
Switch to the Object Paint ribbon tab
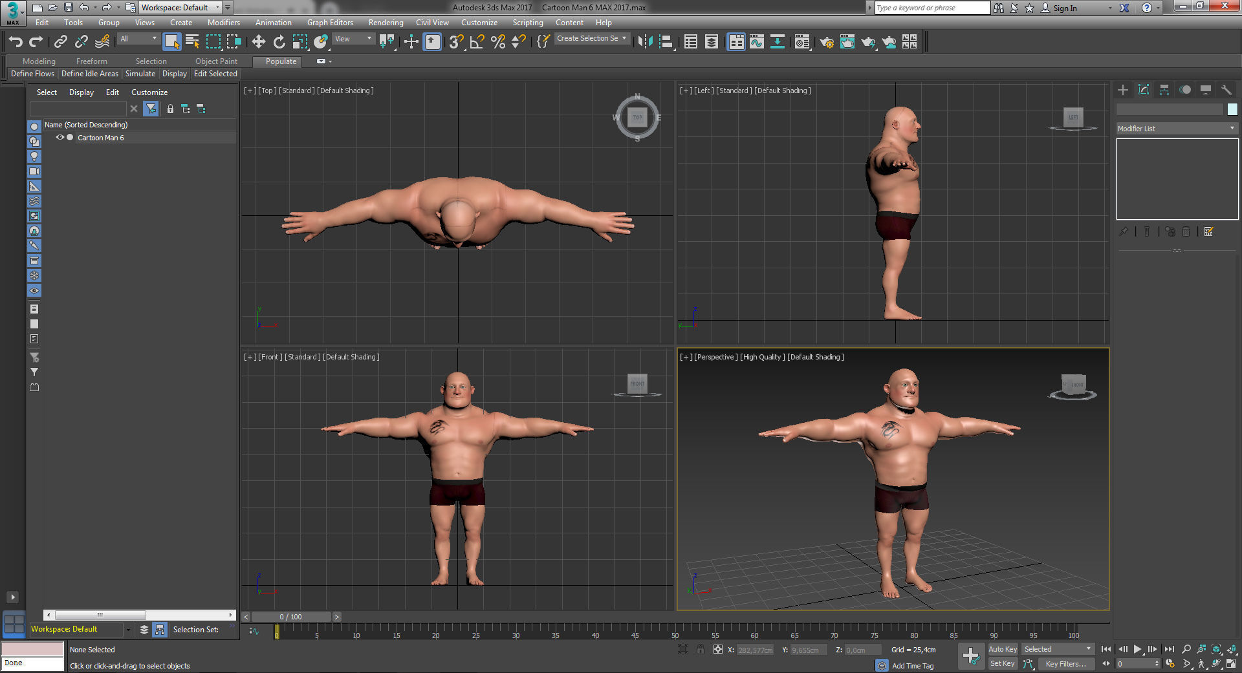point(216,61)
